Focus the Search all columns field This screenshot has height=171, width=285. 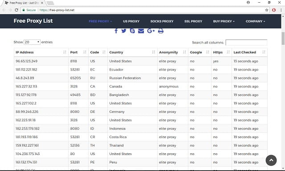[x=246, y=43]
